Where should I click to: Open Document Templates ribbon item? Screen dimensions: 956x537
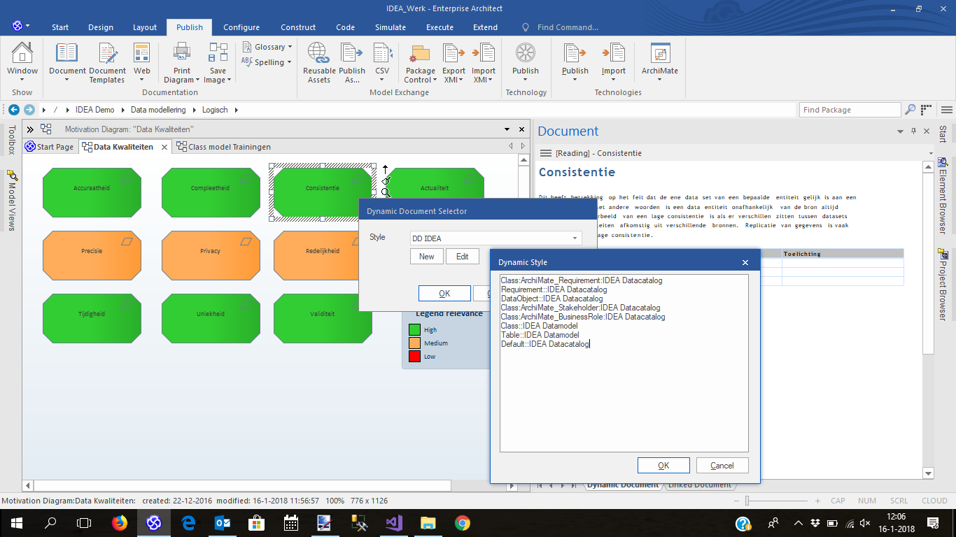click(x=107, y=62)
